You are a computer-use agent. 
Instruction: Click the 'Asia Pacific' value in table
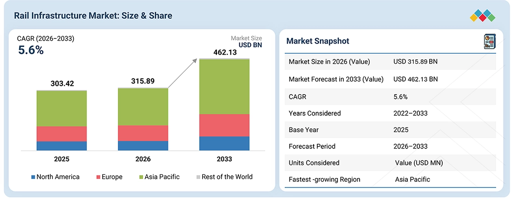[413, 180]
